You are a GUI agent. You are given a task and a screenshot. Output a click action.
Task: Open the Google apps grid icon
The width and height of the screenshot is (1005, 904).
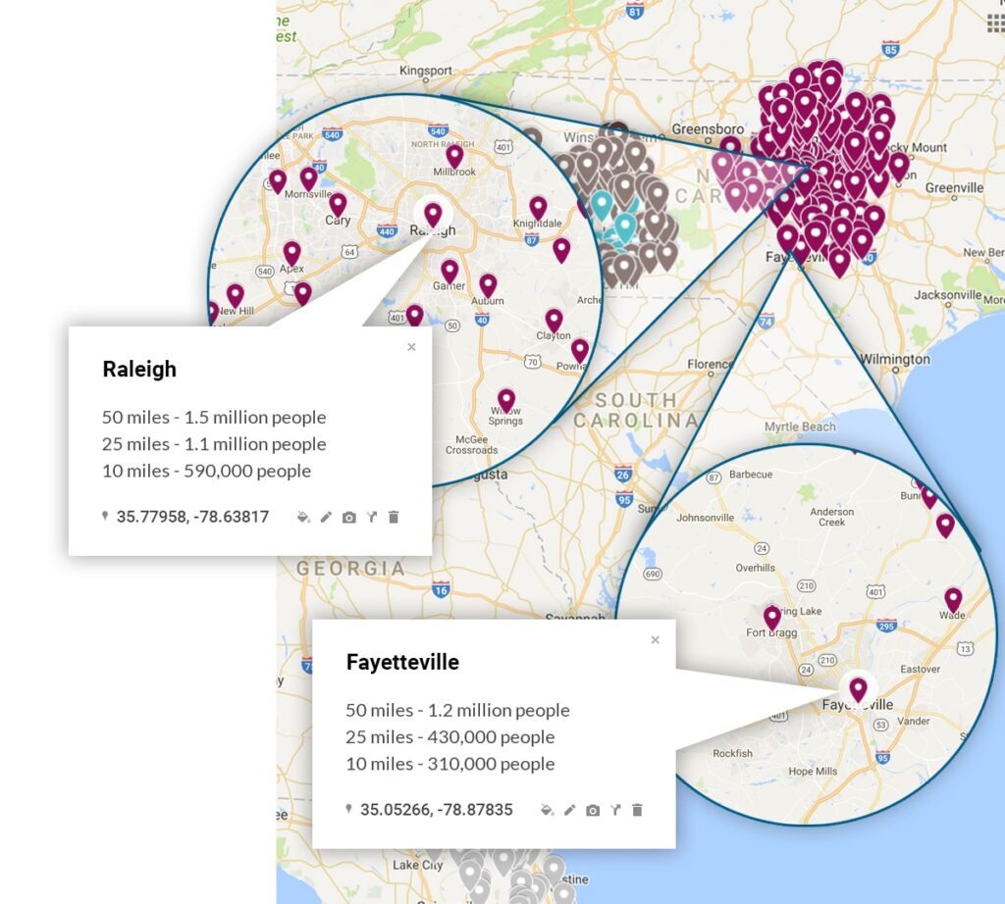pyautogui.click(x=996, y=25)
